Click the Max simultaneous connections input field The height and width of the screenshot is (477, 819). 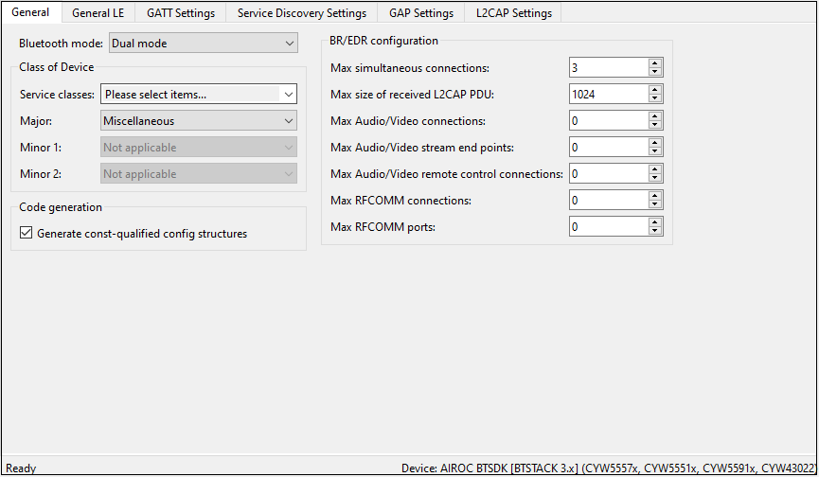point(608,68)
